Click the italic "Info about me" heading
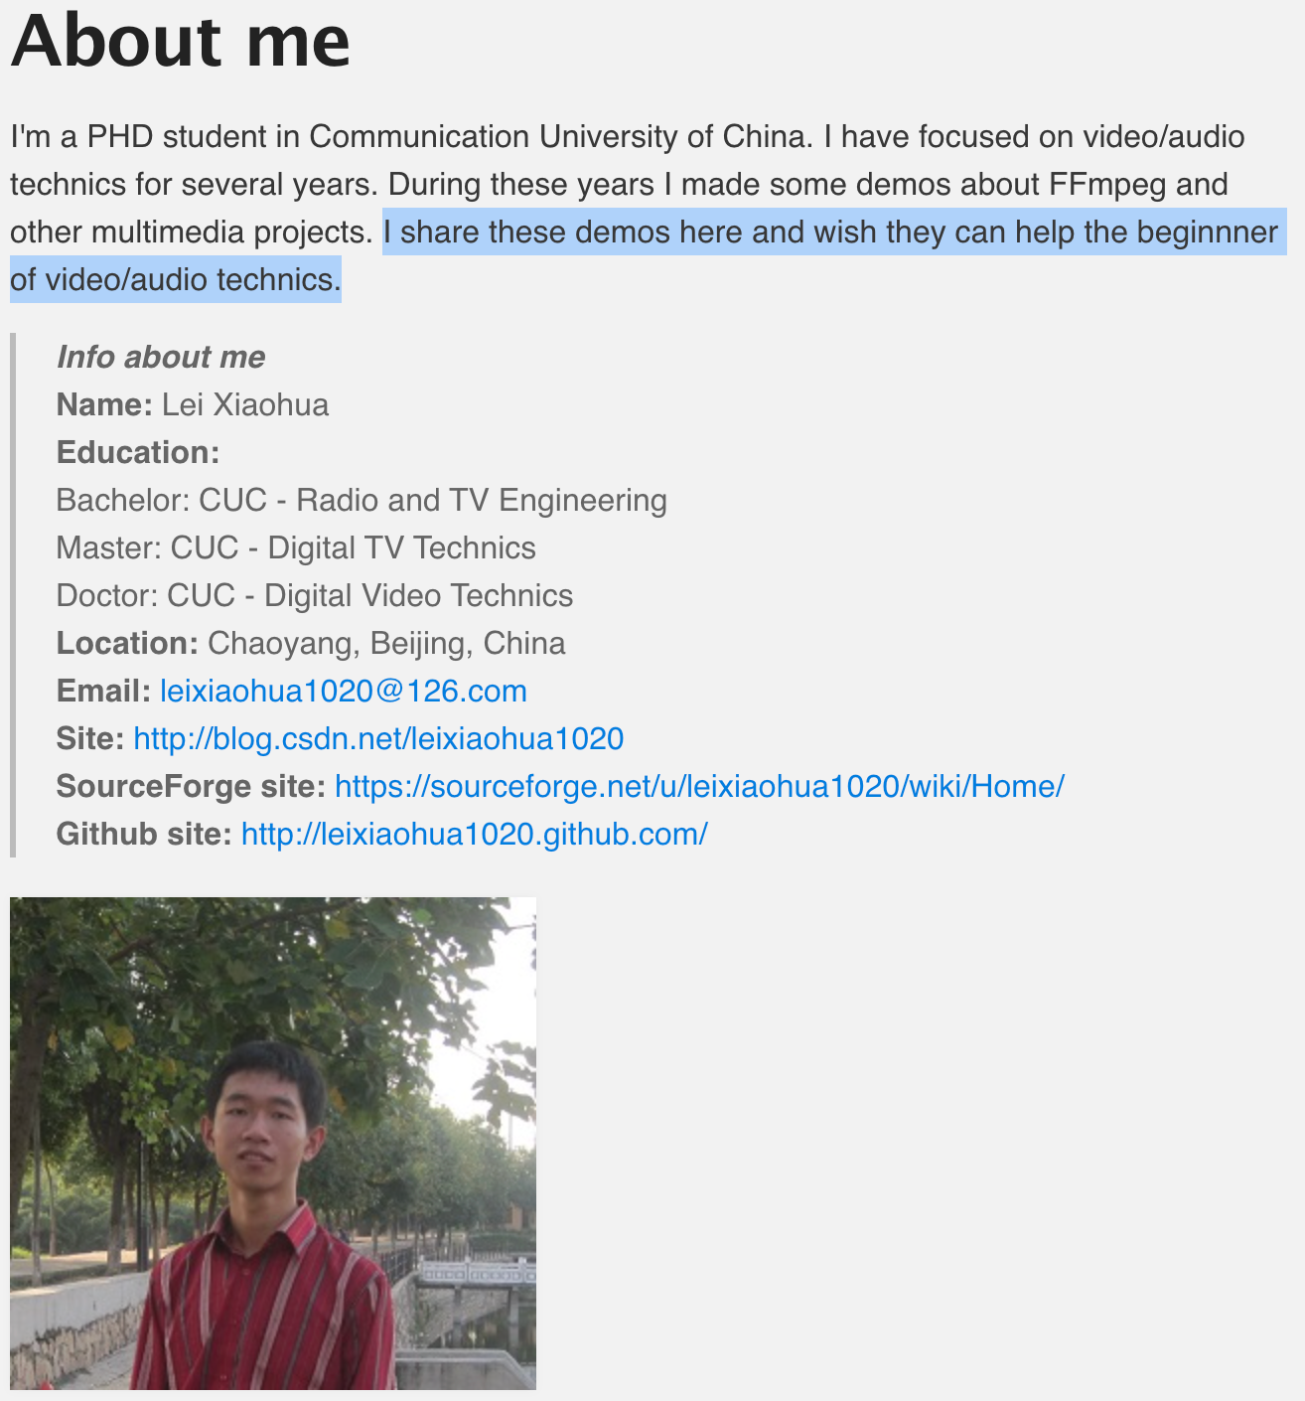 [x=161, y=357]
